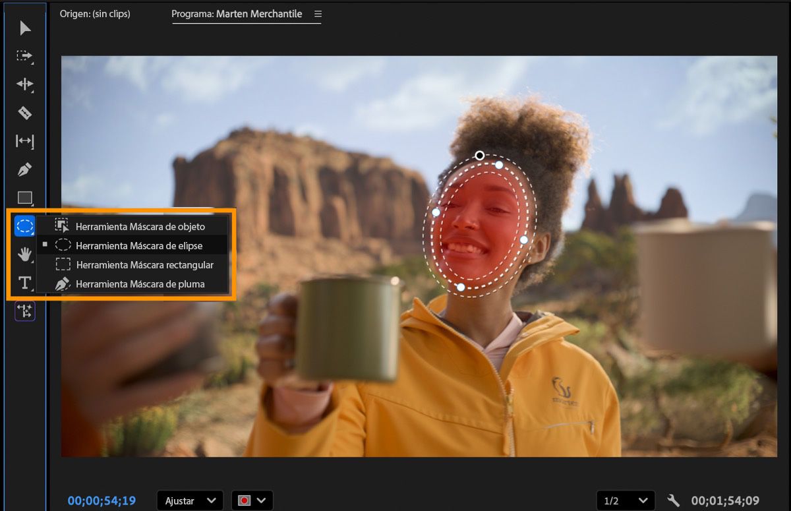Image resolution: width=791 pixels, height=511 pixels.
Task: Select the Ripple Edit tool
Action: click(25, 84)
